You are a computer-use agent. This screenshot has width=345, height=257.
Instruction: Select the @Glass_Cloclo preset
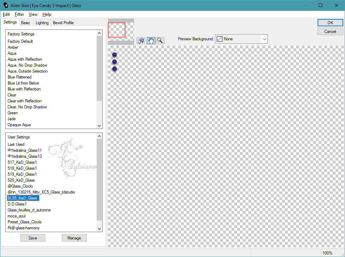point(20,186)
